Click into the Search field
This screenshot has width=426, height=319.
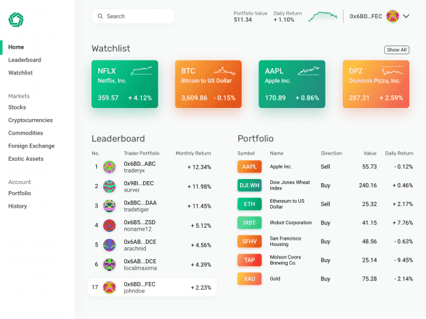point(136,16)
